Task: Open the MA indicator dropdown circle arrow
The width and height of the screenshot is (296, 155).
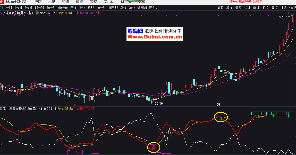Action: tap(37, 13)
